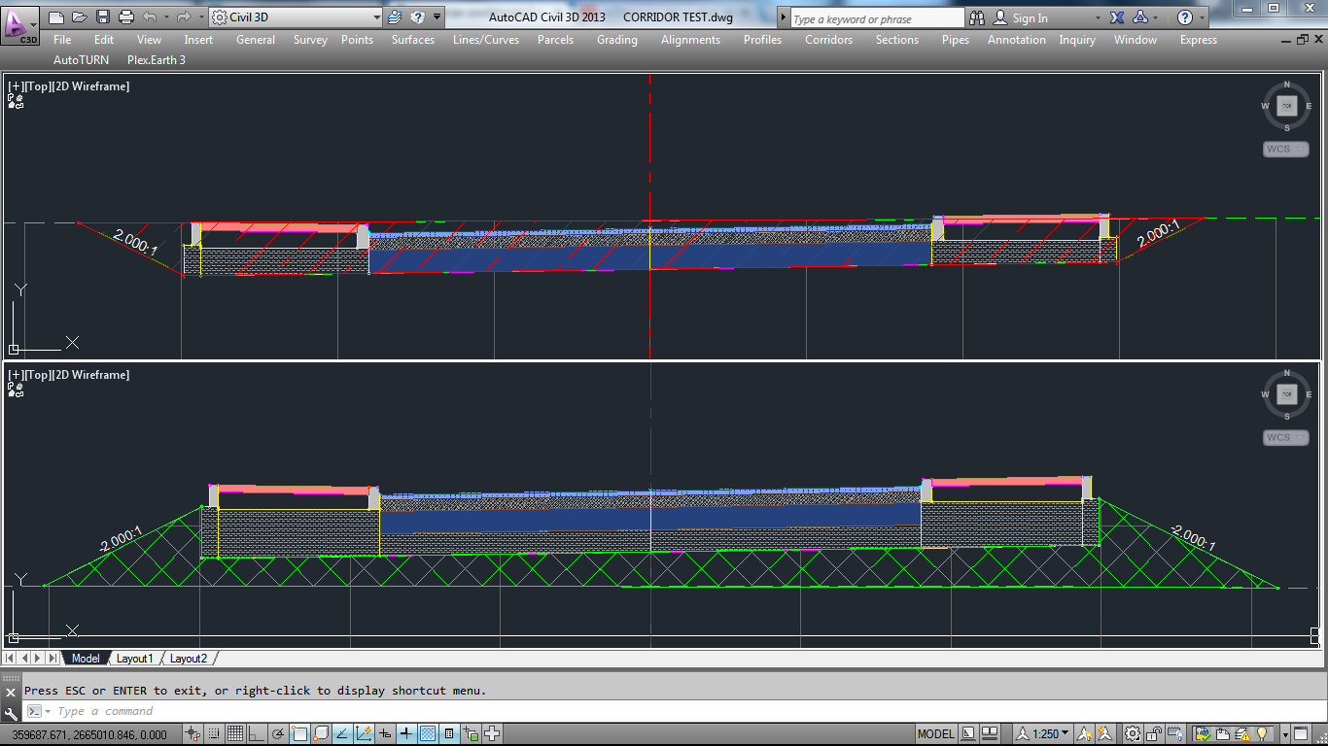
Task: Click the keyword search input field
Action: [x=877, y=19]
